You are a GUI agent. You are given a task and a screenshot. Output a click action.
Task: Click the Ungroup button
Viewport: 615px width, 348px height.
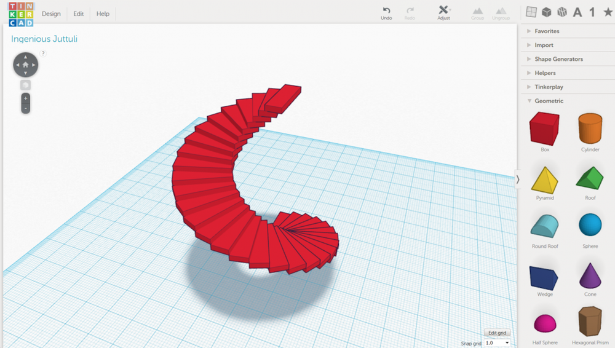click(x=501, y=13)
